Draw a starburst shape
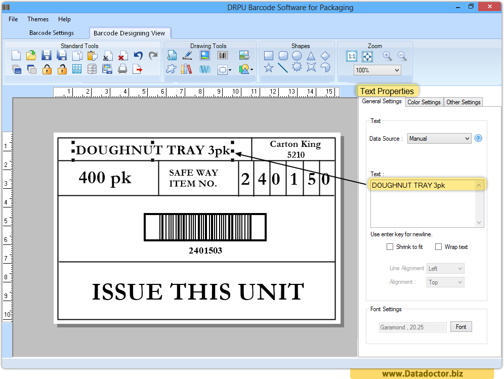Image resolution: width=504 pixels, height=379 pixels. point(297,67)
